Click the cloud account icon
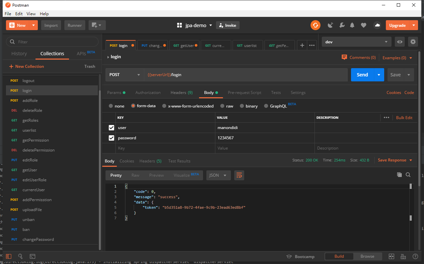This screenshot has width=424, height=264. click(377, 25)
